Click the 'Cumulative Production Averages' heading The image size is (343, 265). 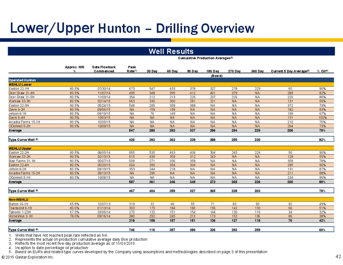(x=206, y=58)
